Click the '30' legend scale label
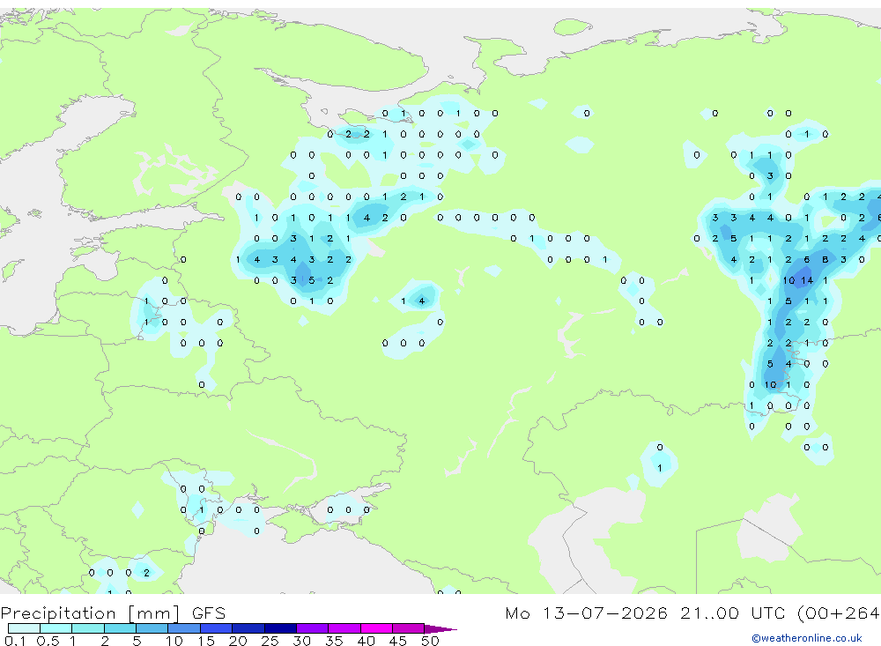Screen dimensions: 881x646 tap(301, 641)
